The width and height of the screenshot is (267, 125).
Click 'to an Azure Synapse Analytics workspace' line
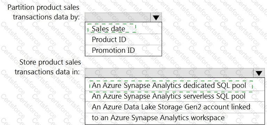[175, 118]
